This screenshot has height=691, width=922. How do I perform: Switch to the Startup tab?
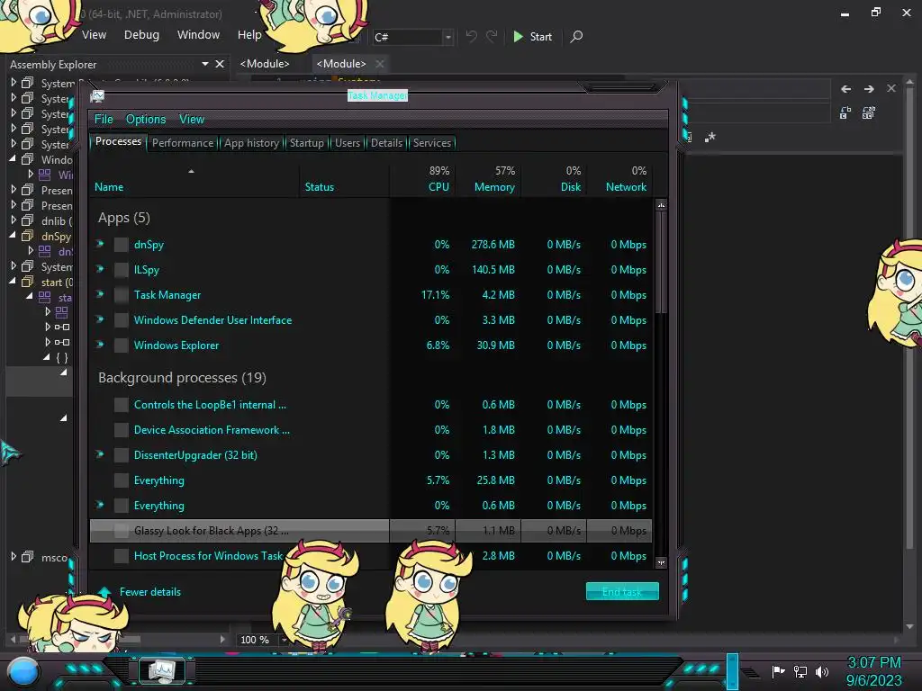pos(306,143)
